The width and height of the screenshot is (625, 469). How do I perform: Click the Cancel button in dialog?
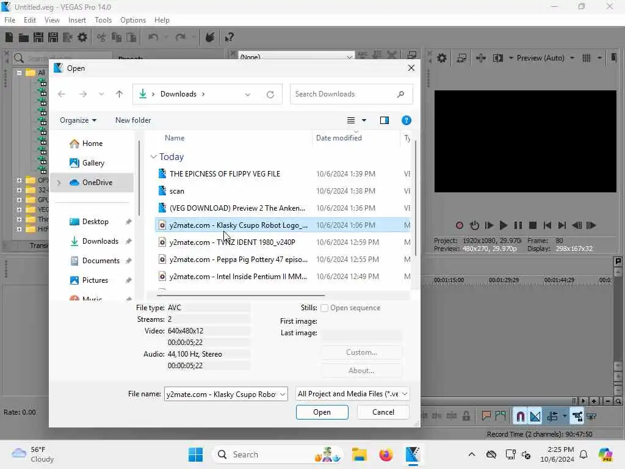pos(383,412)
